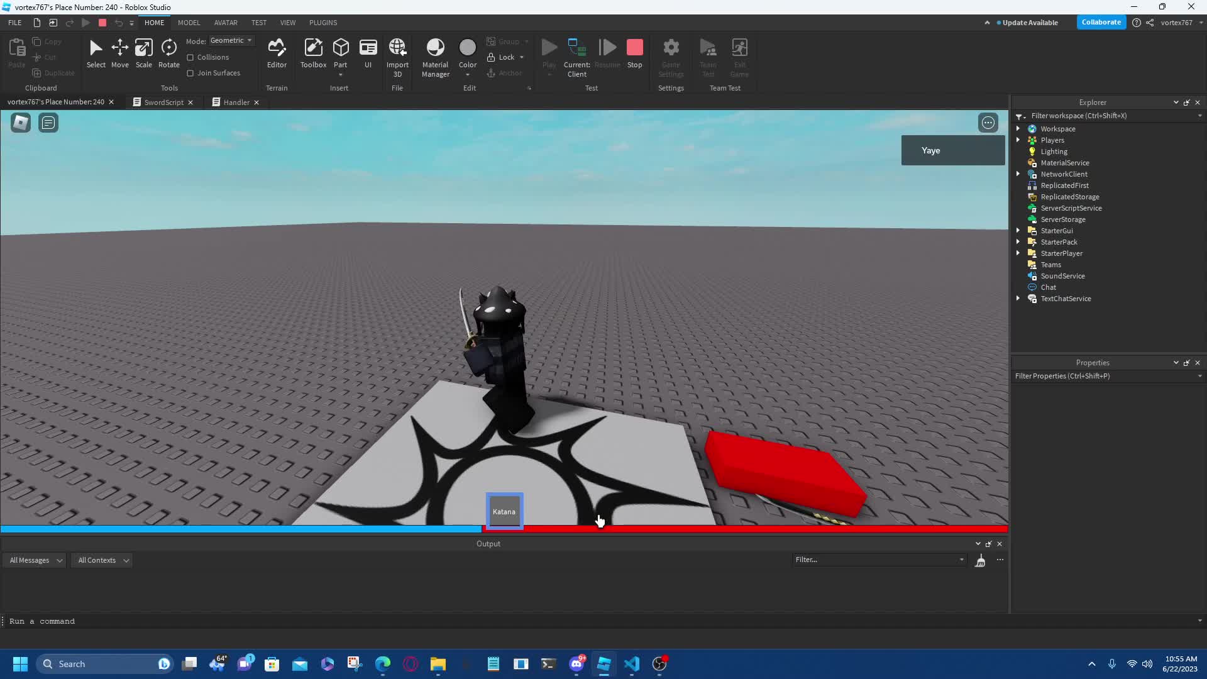Activate the Scale tool
The image size is (1207, 679).
tap(144, 53)
